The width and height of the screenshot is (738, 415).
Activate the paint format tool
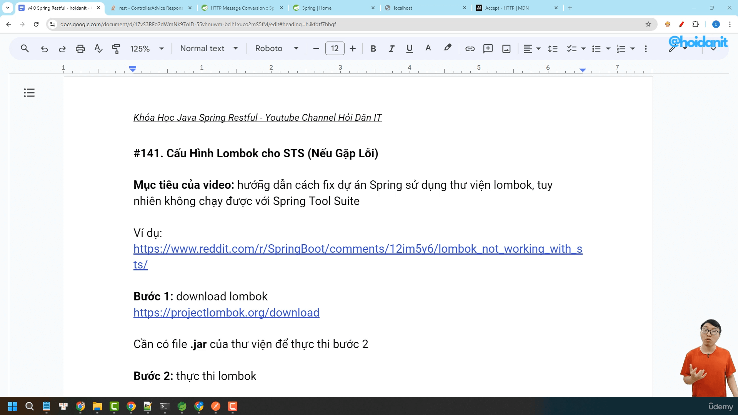coord(116,49)
